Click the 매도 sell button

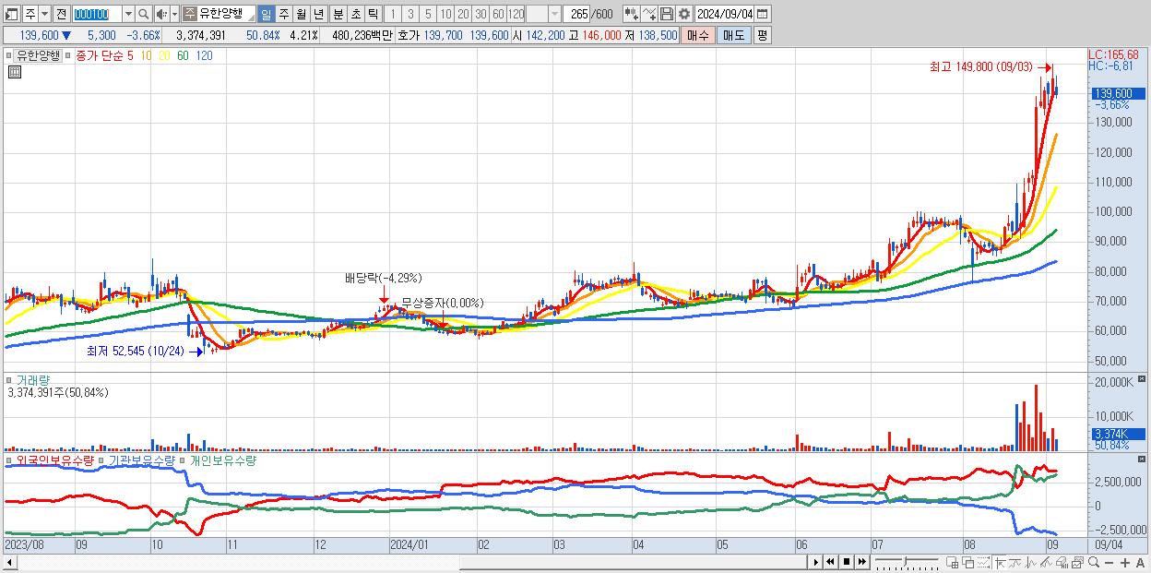(x=734, y=35)
